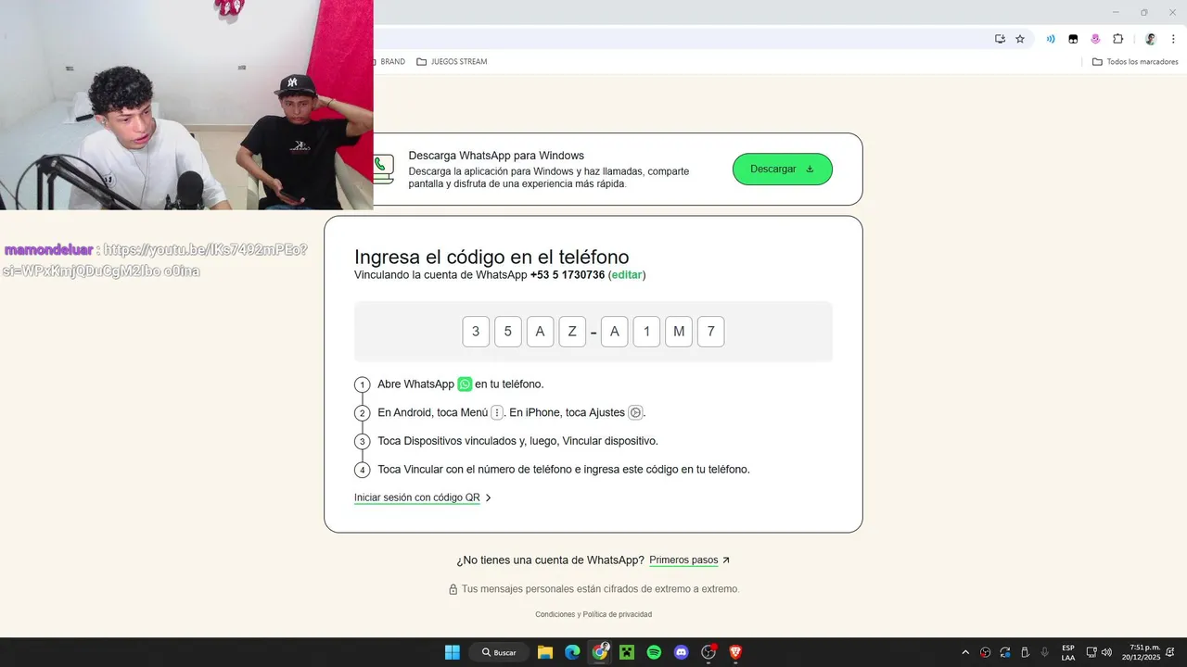The width and height of the screenshot is (1187, 667).
Task: Click the iPhone Ajustes gear icon in step 2
Action: coord(635,412)
